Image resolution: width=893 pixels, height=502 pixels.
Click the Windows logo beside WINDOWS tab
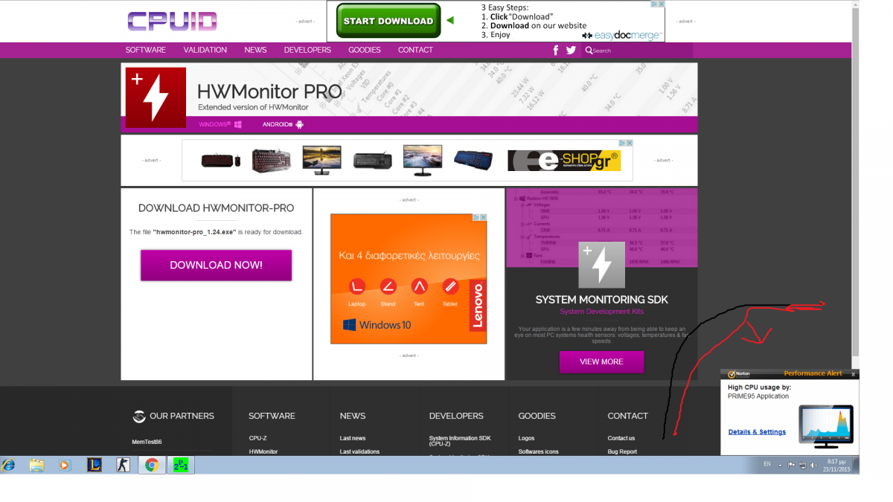pyautogui.click(x=237, y=124)
